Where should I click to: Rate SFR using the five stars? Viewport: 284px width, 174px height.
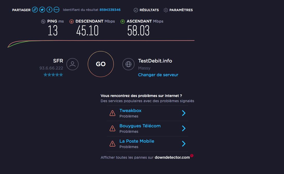[53, 75]
